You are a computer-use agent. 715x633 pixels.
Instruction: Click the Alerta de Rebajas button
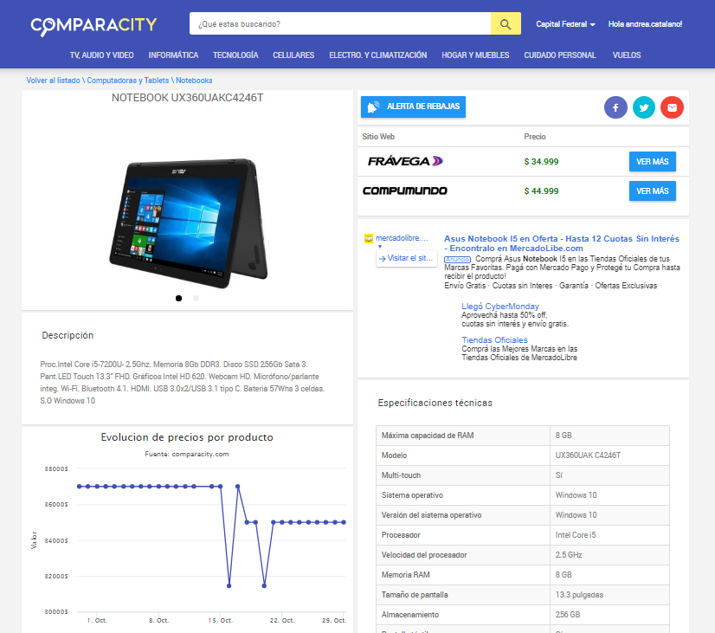[413, 107]
